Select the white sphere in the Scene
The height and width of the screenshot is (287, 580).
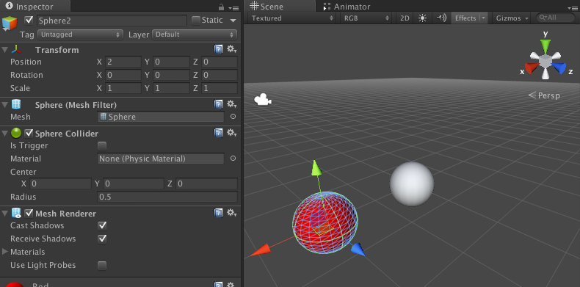[412, 184]
